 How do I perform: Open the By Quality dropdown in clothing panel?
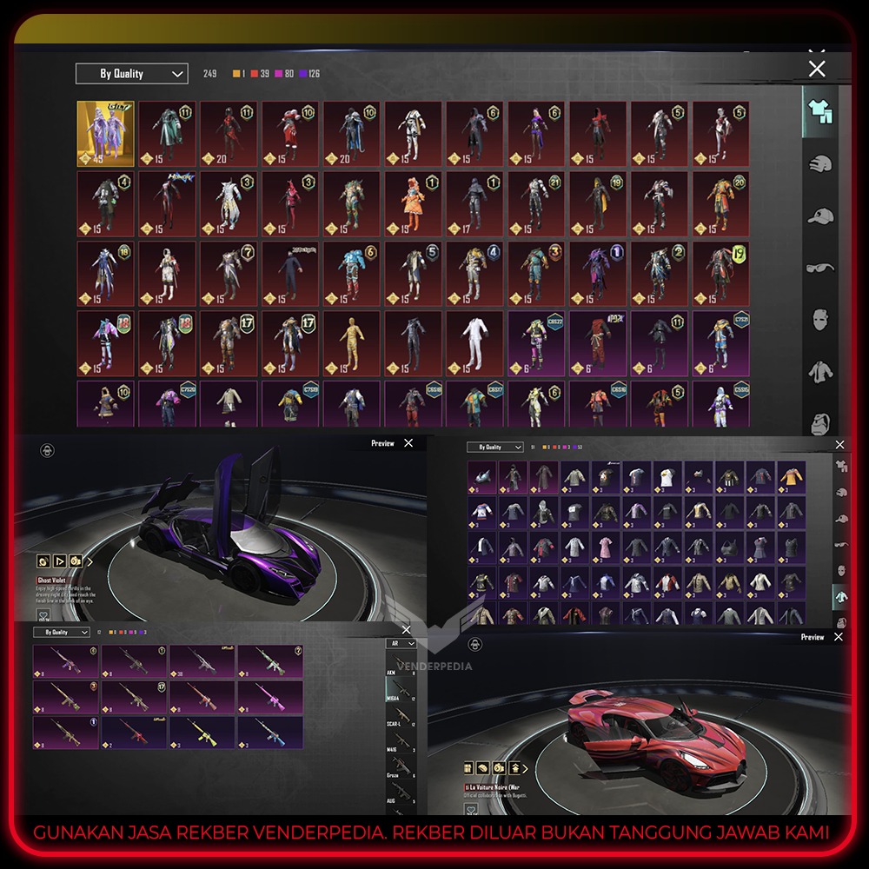pos(495,447)
